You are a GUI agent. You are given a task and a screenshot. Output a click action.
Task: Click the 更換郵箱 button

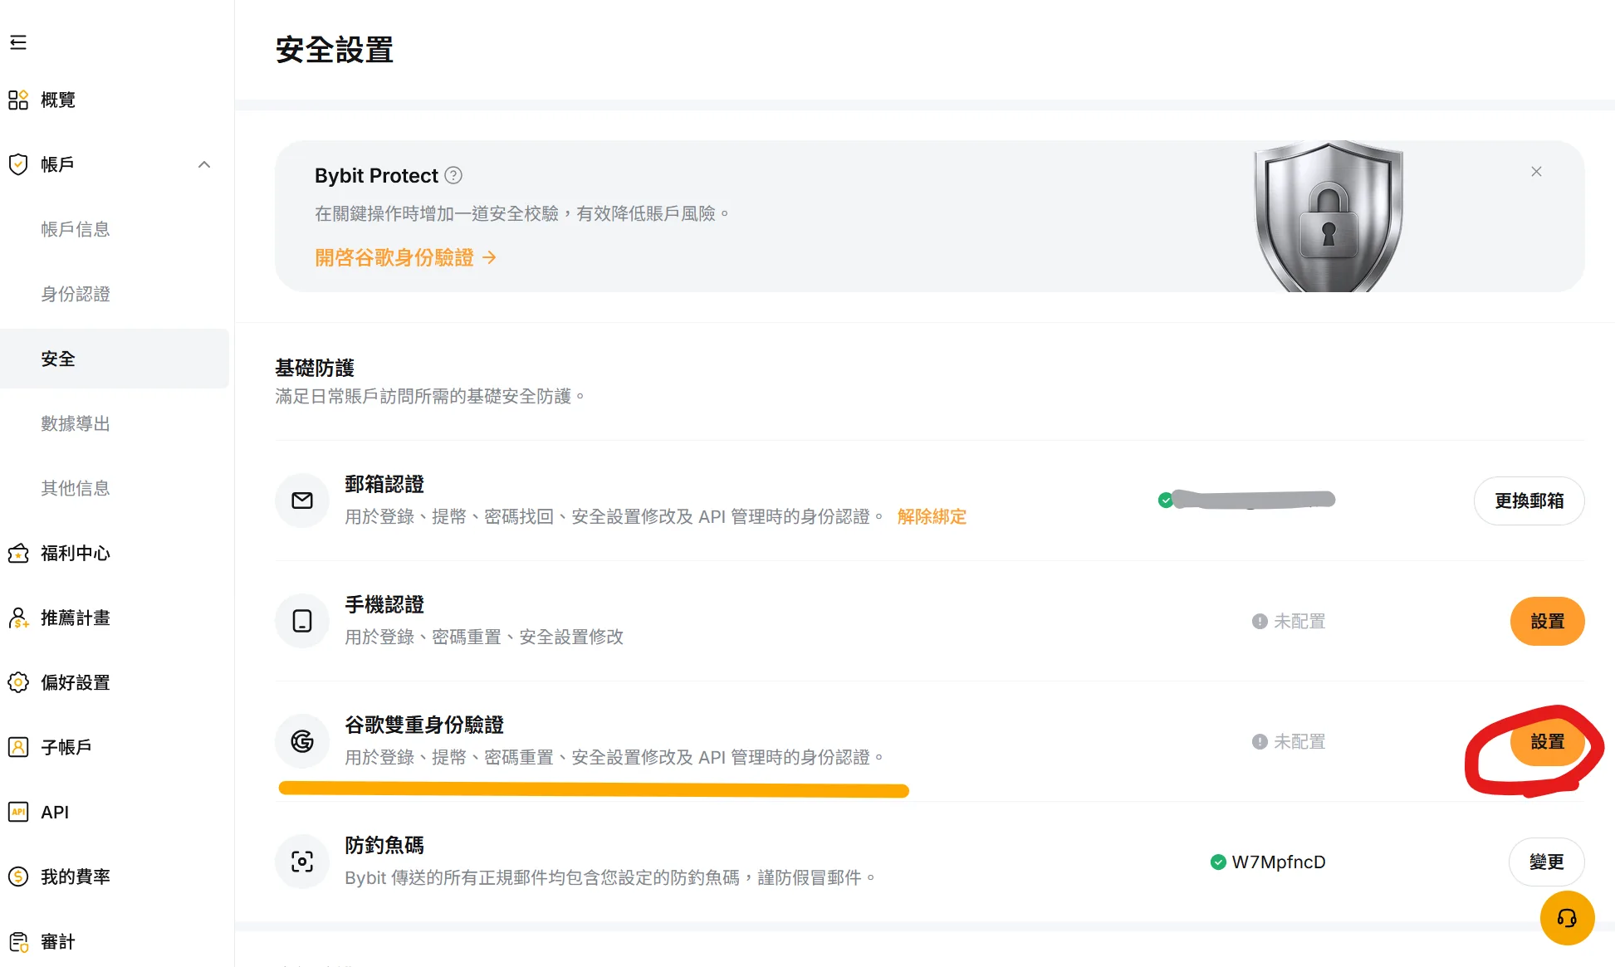[x=1529, y=501]
